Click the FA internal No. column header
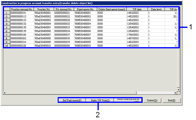This screenshot has width=196, height=120. pyautogui.click(x=64, y=9)
